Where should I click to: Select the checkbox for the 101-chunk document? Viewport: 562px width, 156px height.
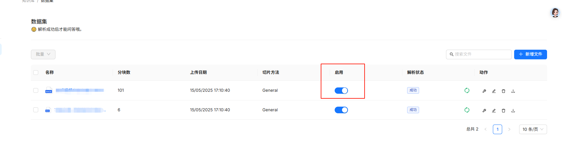pyautogui.click(x=36, y=90)
